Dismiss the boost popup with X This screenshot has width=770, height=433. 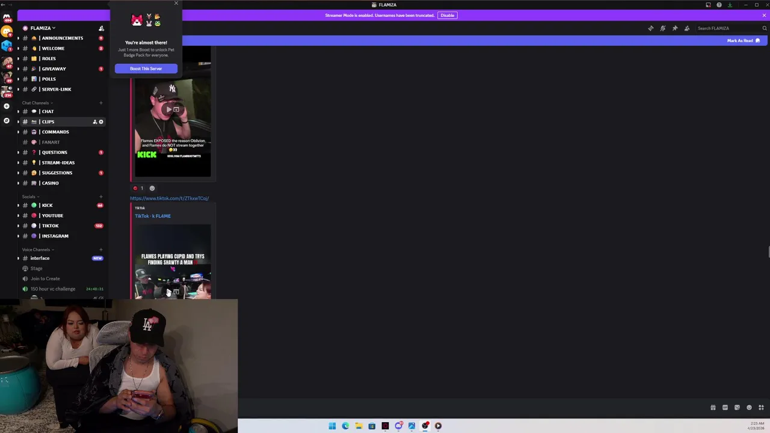pos(176,4)
